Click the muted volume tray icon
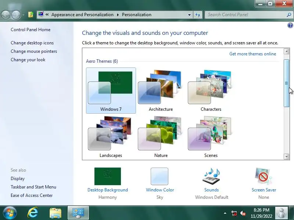This screenshot has height=220, width=294. click(243, 213)
